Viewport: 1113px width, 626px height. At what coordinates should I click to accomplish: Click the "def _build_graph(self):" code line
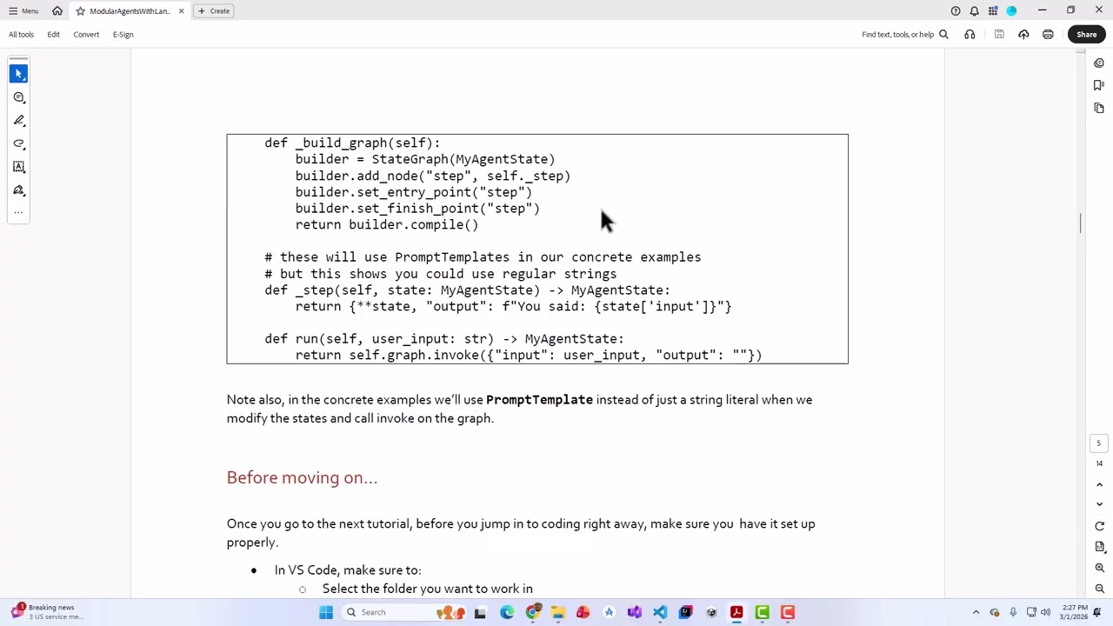point(352,143)
